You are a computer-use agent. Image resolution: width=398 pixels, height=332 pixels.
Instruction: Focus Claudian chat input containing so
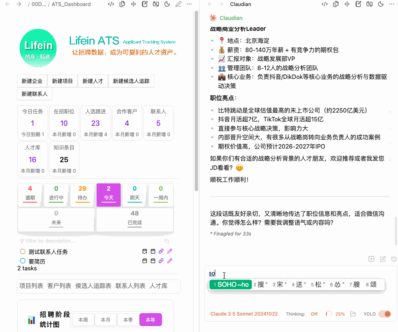(x=301, y=274)
